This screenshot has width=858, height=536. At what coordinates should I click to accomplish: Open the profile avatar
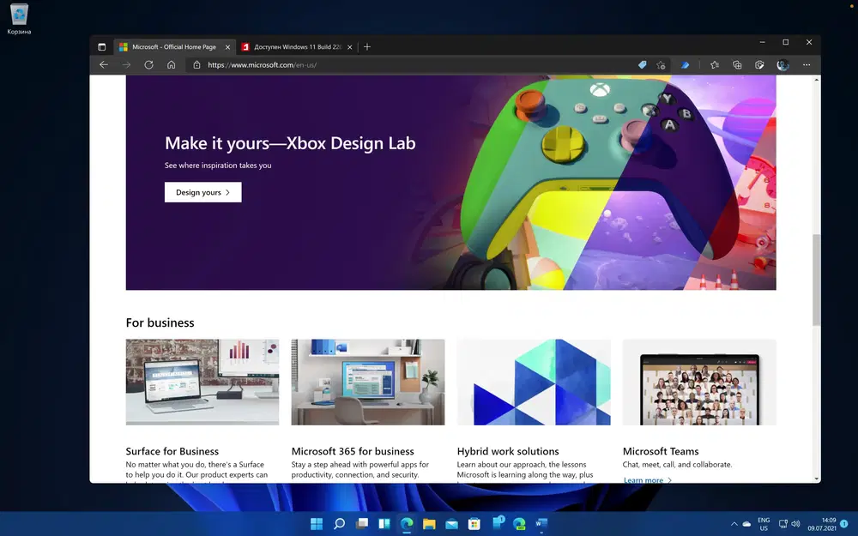coord(783,64)
